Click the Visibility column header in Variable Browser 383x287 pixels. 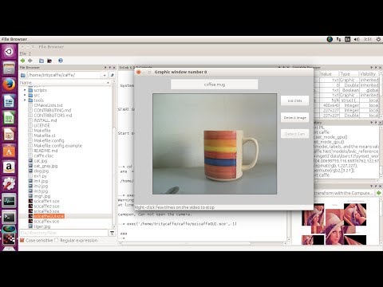pos(368,74)
